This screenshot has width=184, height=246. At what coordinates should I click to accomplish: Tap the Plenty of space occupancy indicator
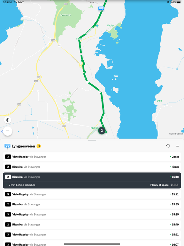pyautogui.click(x=164, y=185)
